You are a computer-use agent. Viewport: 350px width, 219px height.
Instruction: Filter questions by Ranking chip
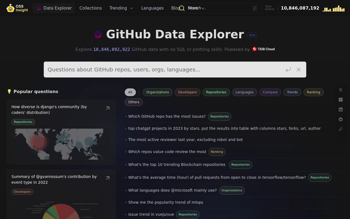[x=313, y=92]
